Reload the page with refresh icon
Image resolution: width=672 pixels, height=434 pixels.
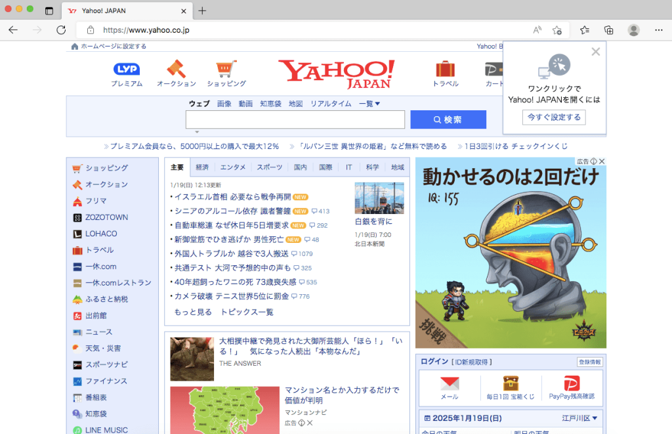(x=61, y=30)
